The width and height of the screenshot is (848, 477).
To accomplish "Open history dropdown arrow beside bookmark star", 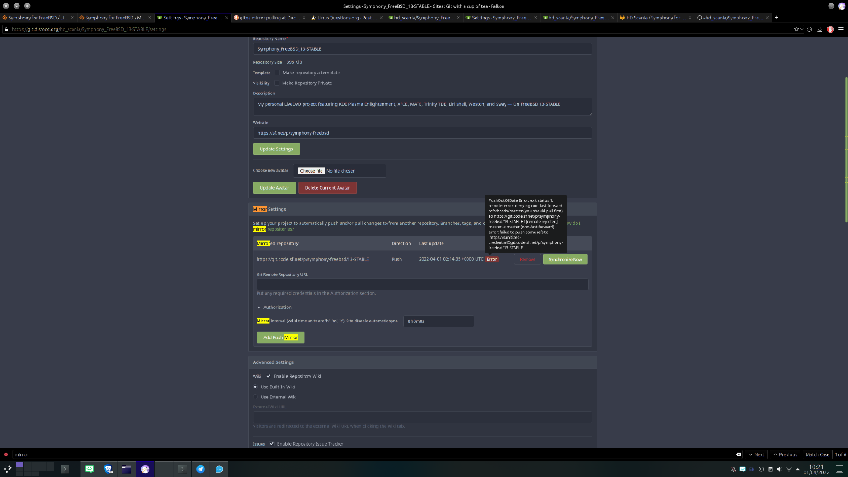I will (x=801, y=29).
